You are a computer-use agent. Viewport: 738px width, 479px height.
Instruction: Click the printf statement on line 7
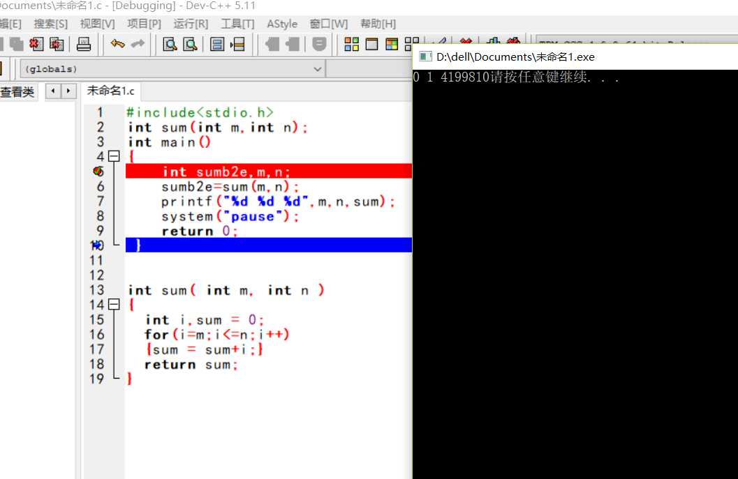click(278, 202)
